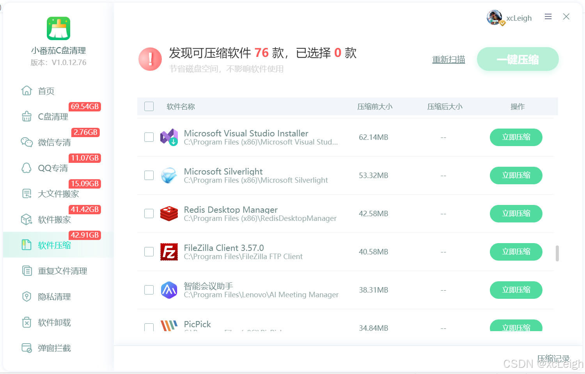The width and height of the screenshot is (585, 374).
Task: Click the basket icon beside C盘清理
Action: (27, 116)
